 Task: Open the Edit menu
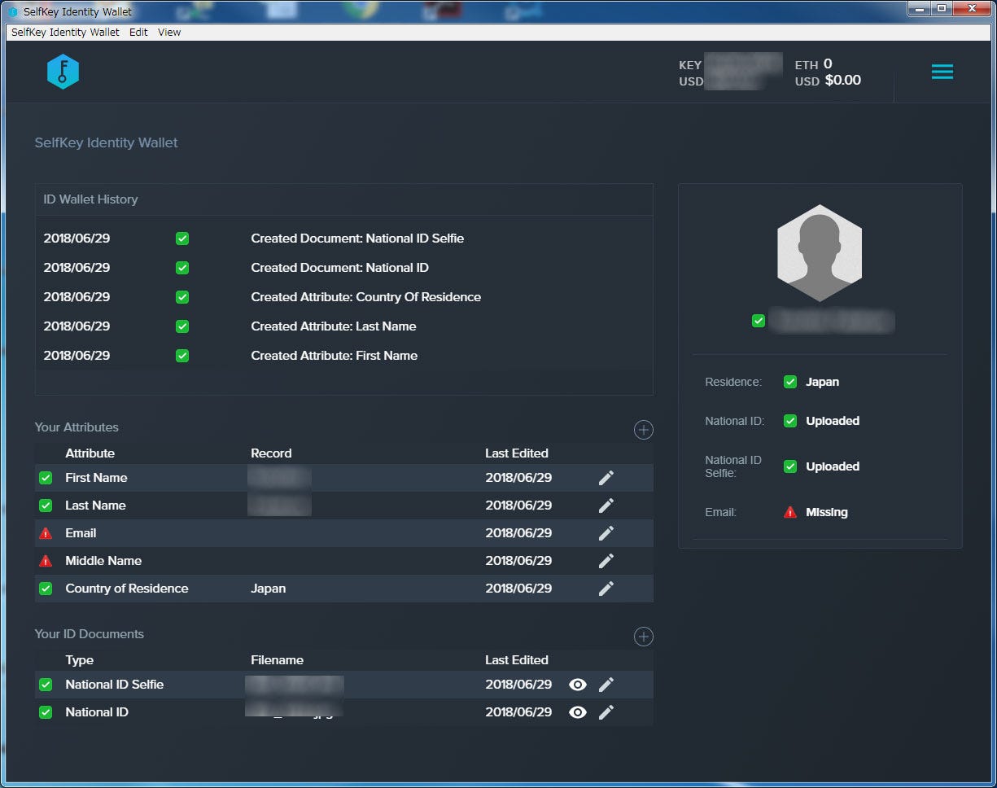[x=138, y=33]
